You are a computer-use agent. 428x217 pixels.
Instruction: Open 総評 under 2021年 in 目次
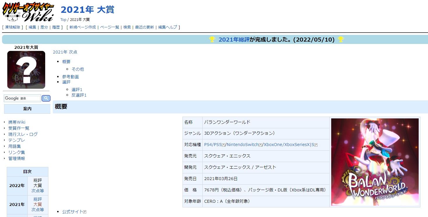click(38, 199)
